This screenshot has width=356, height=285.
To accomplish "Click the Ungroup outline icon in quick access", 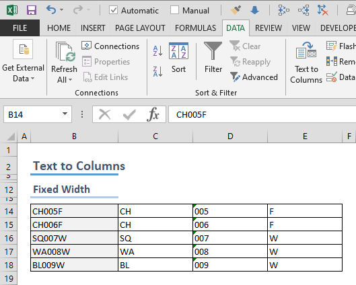I will 304,10.
